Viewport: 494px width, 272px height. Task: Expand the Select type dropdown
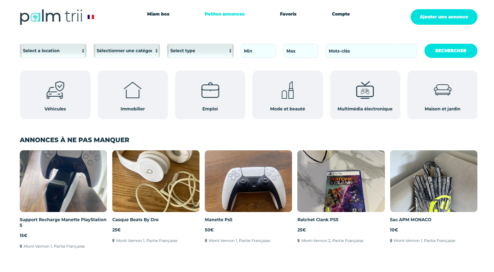pos(200,51)
